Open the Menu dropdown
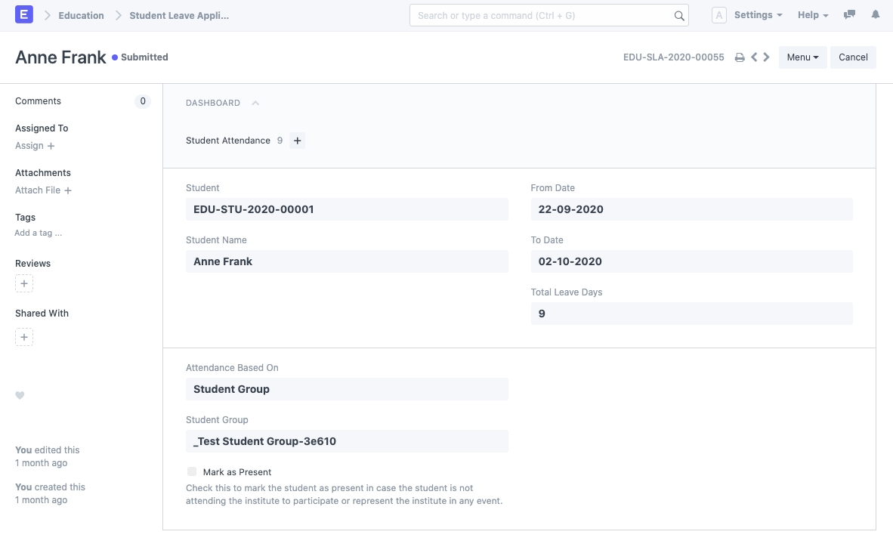 click(802, 57)
